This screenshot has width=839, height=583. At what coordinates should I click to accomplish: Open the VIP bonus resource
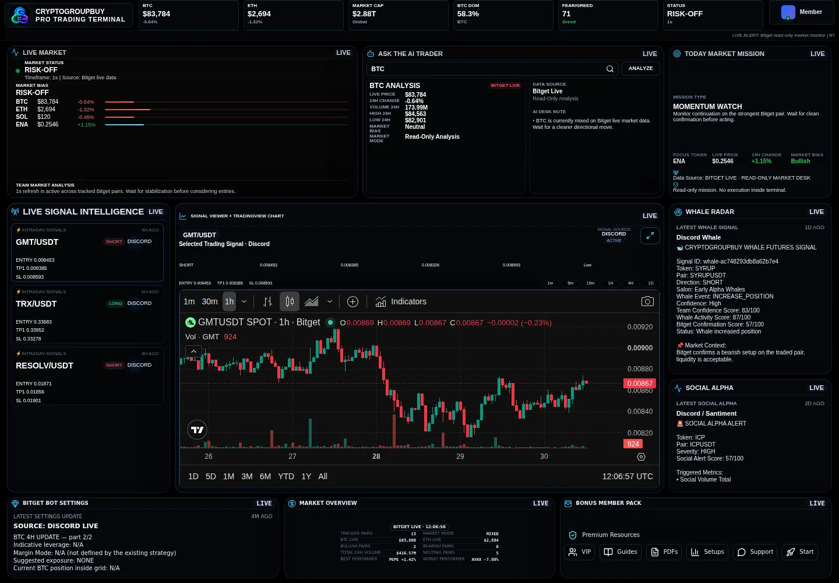click(580, 552)
